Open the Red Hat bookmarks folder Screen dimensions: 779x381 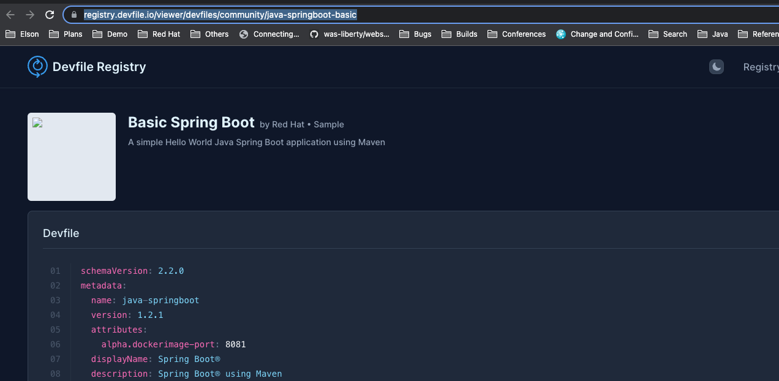point(159,34)
